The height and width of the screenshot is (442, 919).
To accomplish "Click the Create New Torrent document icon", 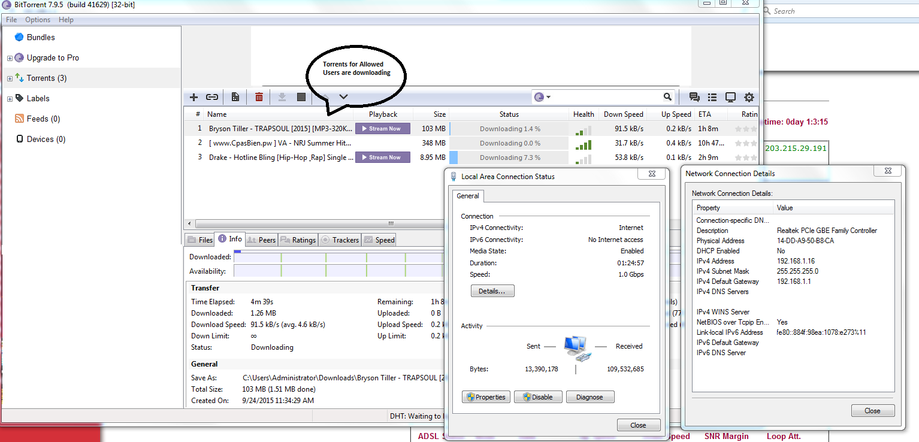I will [x=235, y=97].
